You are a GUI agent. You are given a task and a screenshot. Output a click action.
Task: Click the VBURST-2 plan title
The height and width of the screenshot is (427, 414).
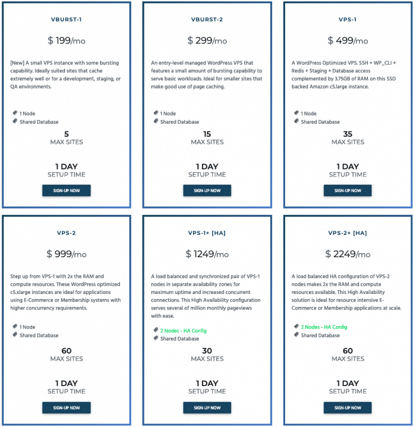(207, 19)
